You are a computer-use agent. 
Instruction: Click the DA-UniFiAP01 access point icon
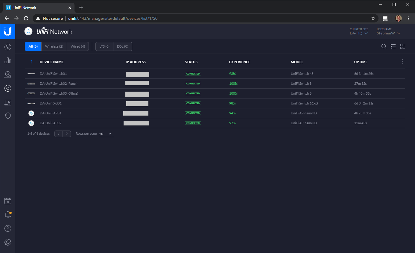pyautogui.click(x=31, y=113)
